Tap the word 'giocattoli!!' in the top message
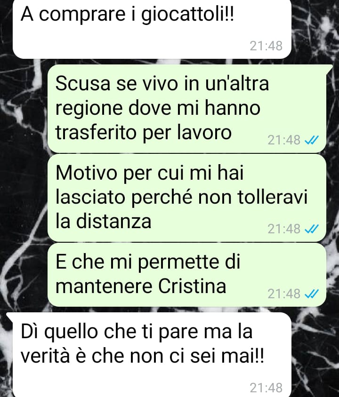Image resolution: width=339 pixels, height=397 pixels. point(187,16)
